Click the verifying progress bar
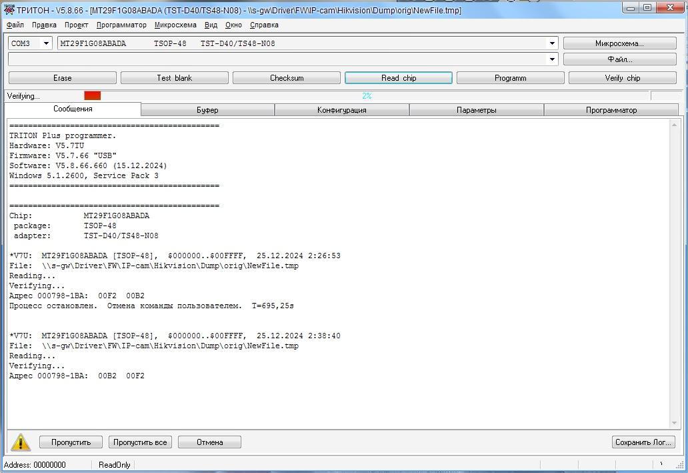This screenshot has width=688, height=473. (x=367, y=96)
